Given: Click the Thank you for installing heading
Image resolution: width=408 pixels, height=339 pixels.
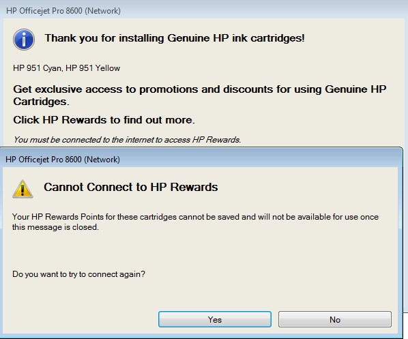Looking at the screenshot, I should (175, 38).
